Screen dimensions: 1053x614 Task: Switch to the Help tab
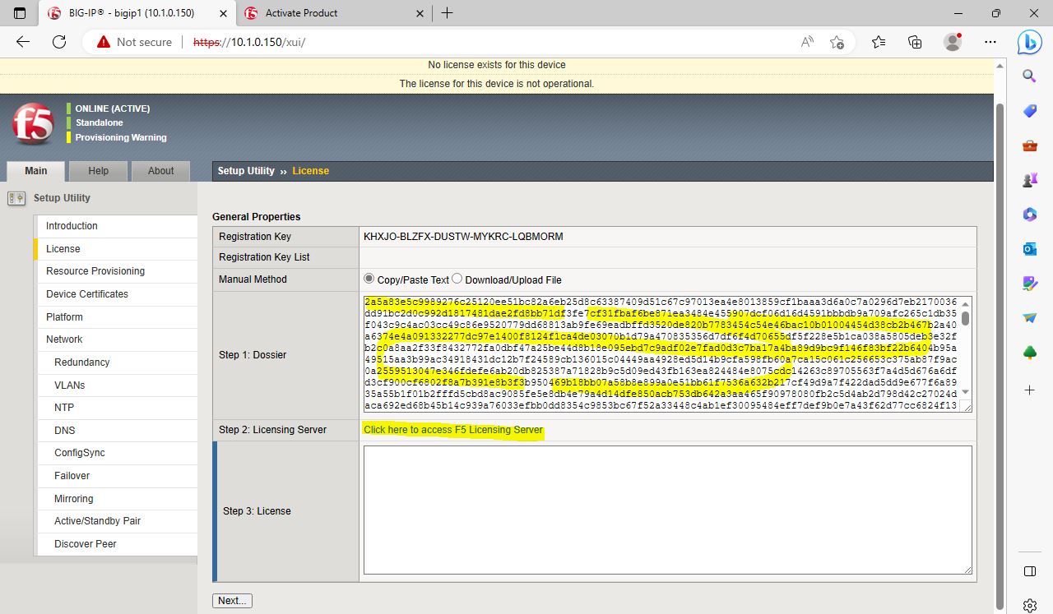[98, 171]
